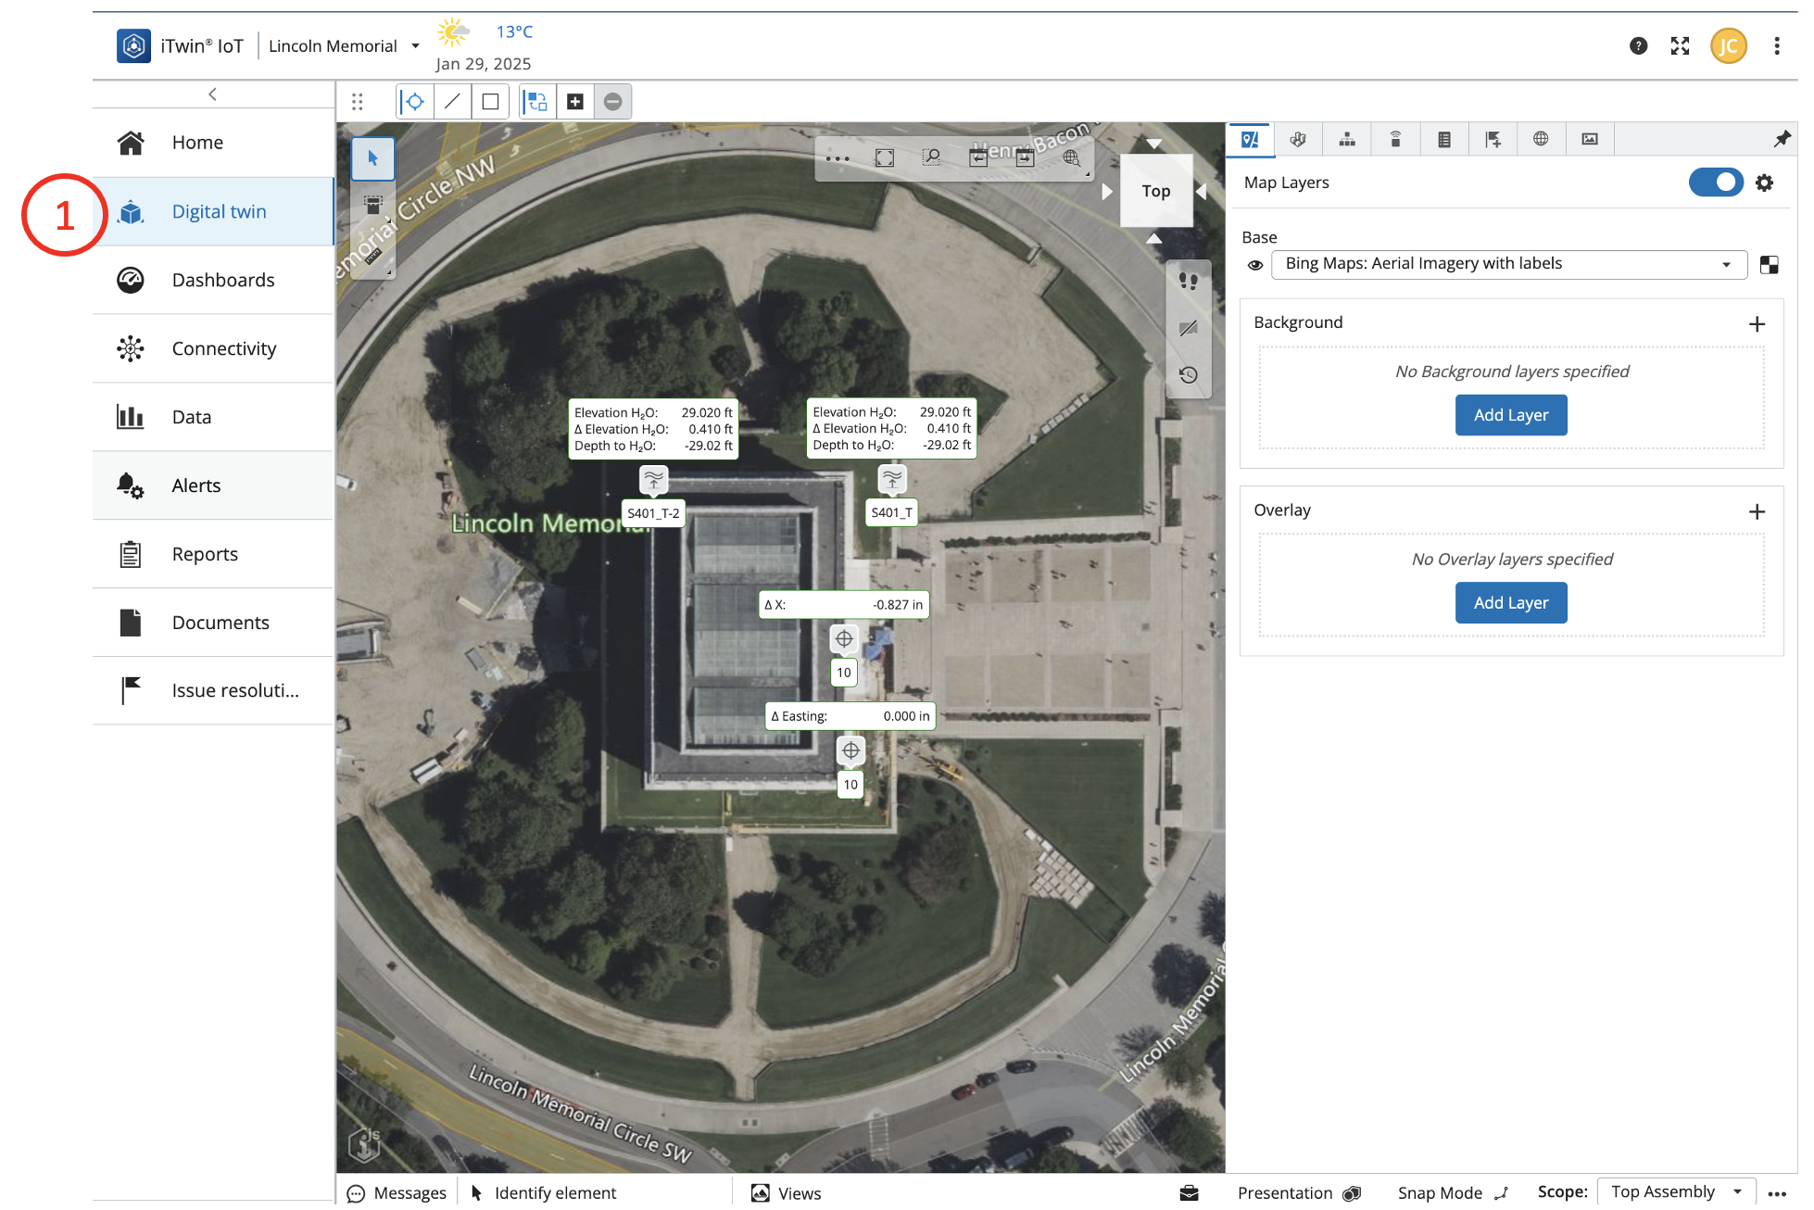Screen dimensions: 1814x1210
Task: Open the Walk tool with footprints icon
Action: pos(1189,281)
